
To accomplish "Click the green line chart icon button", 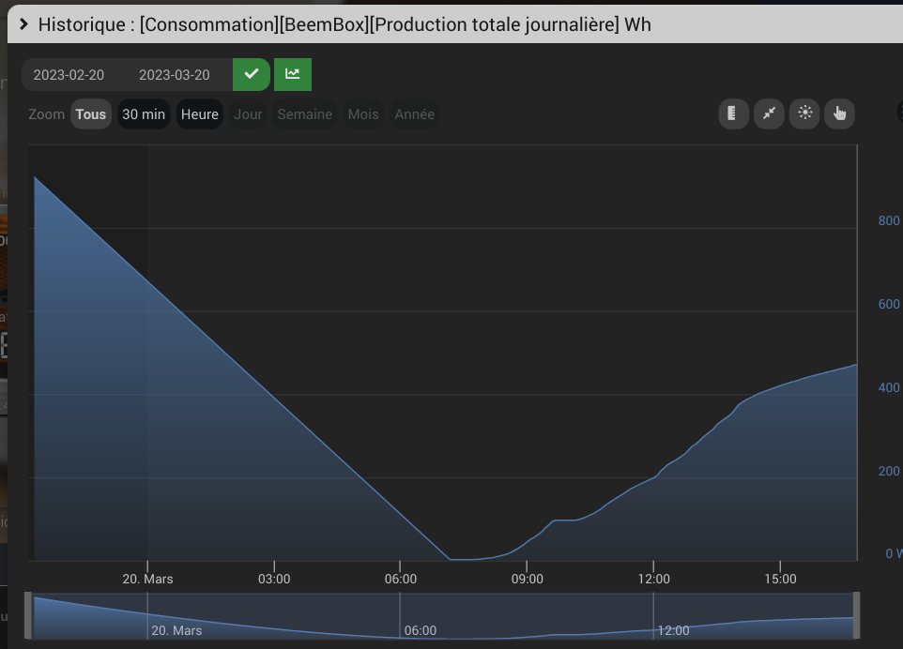I will click(x=293, y=74).
